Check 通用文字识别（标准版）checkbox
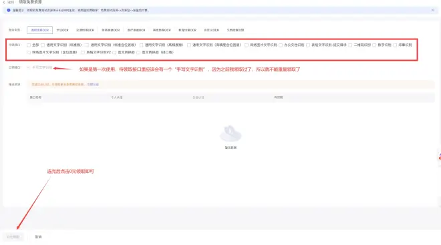 tap(43, 45)
